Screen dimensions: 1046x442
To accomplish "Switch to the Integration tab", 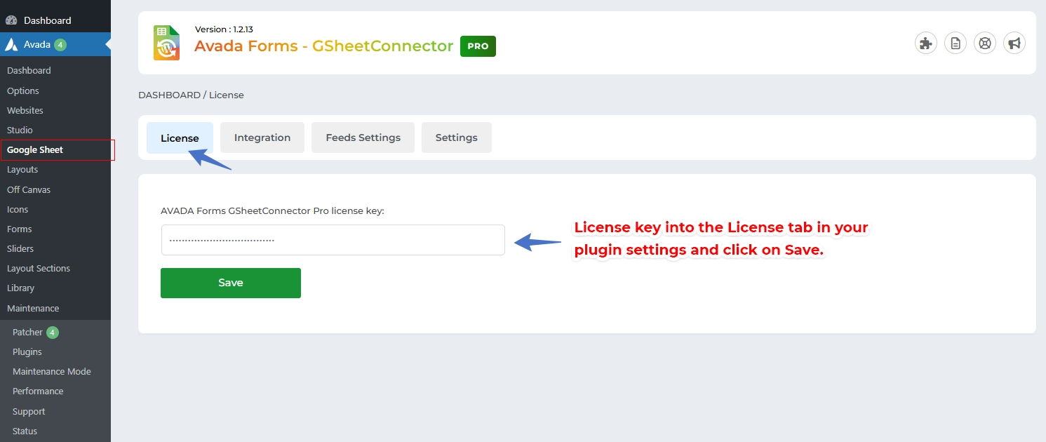I will 262,138.
